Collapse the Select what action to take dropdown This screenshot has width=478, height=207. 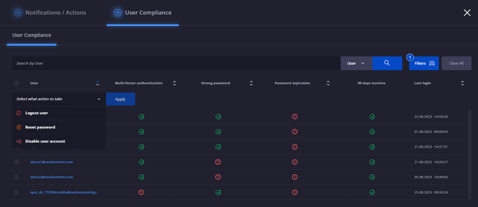tap(59, 99)
